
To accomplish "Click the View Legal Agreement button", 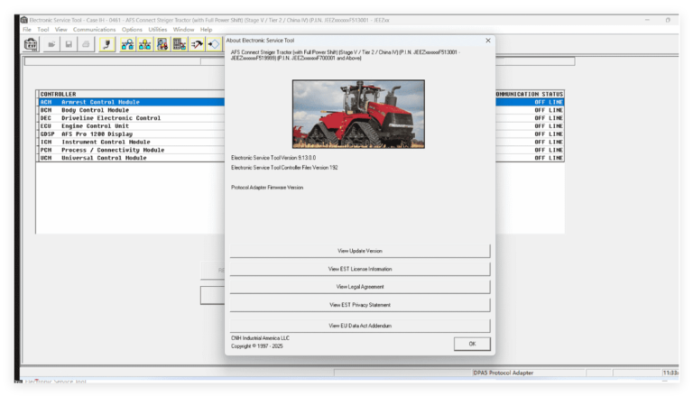I will 360,286.
